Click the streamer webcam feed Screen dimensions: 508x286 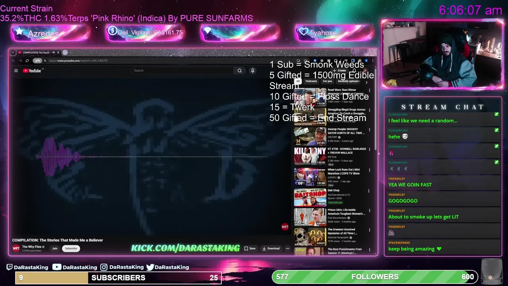(x=443, y=54)
